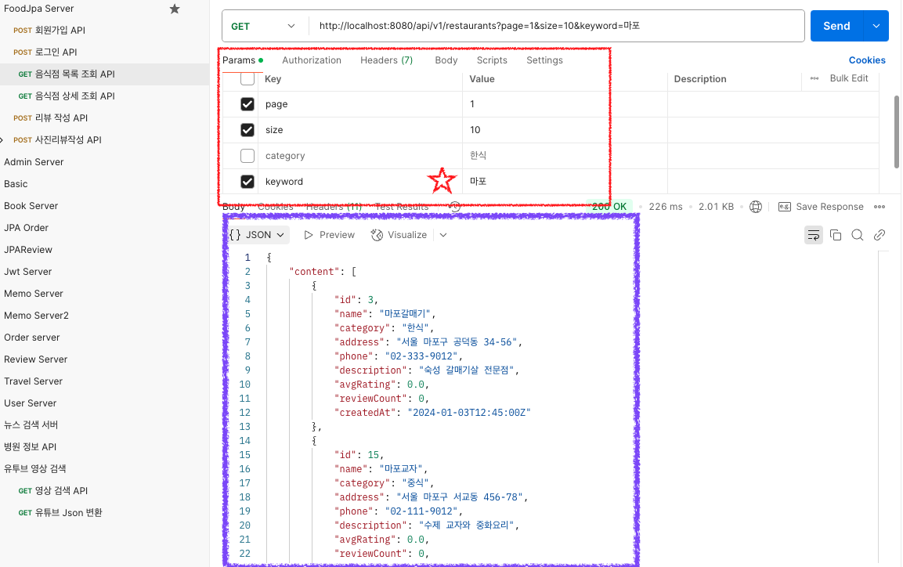Open the 유튜브 Json 변환 request
Screen dimensions: 903x567
coord(69,513)
